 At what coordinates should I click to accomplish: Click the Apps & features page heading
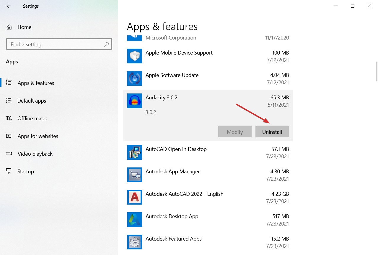coord(162,27)
